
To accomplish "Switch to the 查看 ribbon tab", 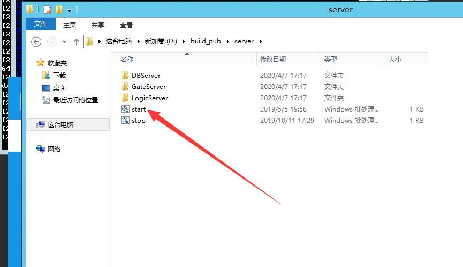I will pos(126,25).
